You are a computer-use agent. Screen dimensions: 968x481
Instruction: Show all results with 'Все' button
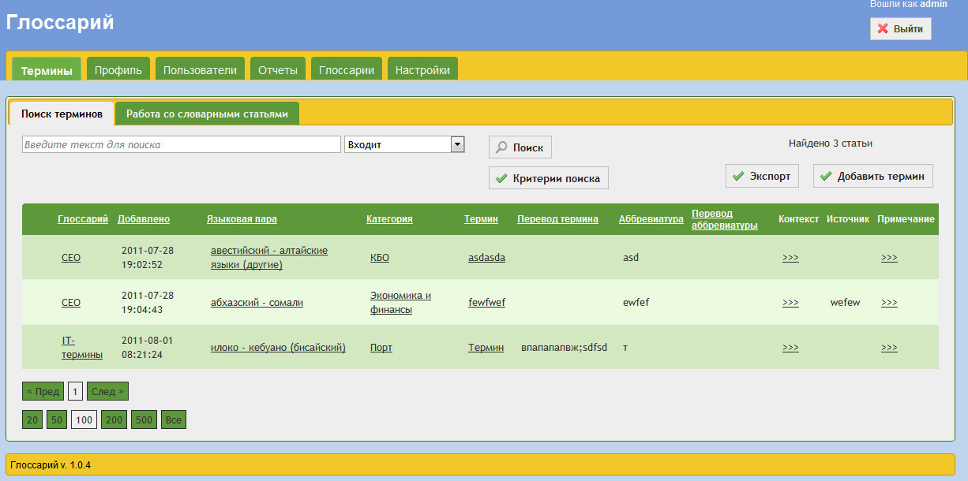pyautogui.click(x=174, y=419)
